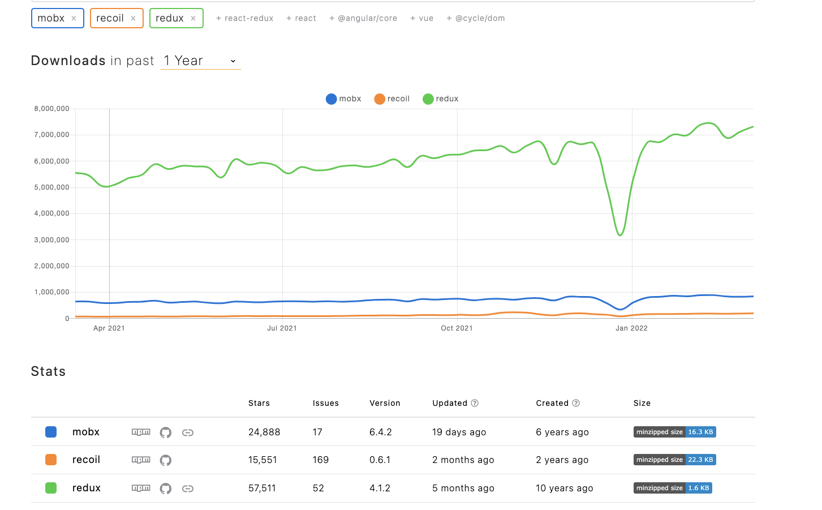Add @angular/core suggestion to comparison
Screen dimensions: 822x510
pos(363,18)
